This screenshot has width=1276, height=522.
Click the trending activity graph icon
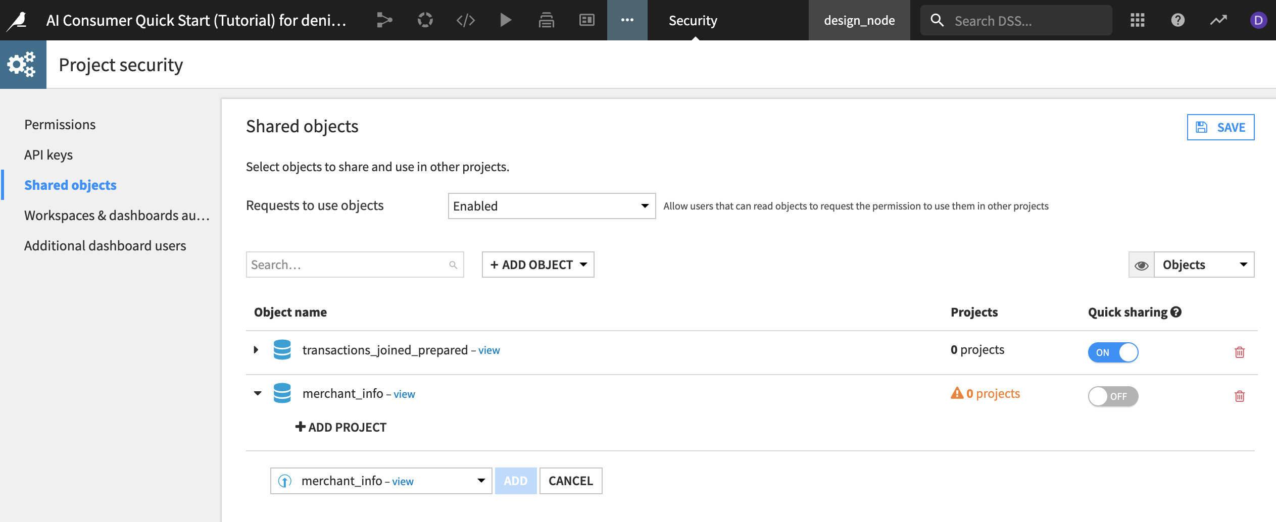[x=1218, y=20]
